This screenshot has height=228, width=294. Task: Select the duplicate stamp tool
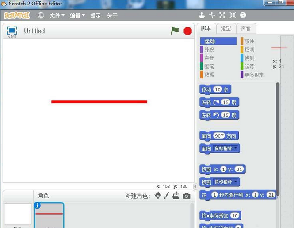(x=202, y=15)
